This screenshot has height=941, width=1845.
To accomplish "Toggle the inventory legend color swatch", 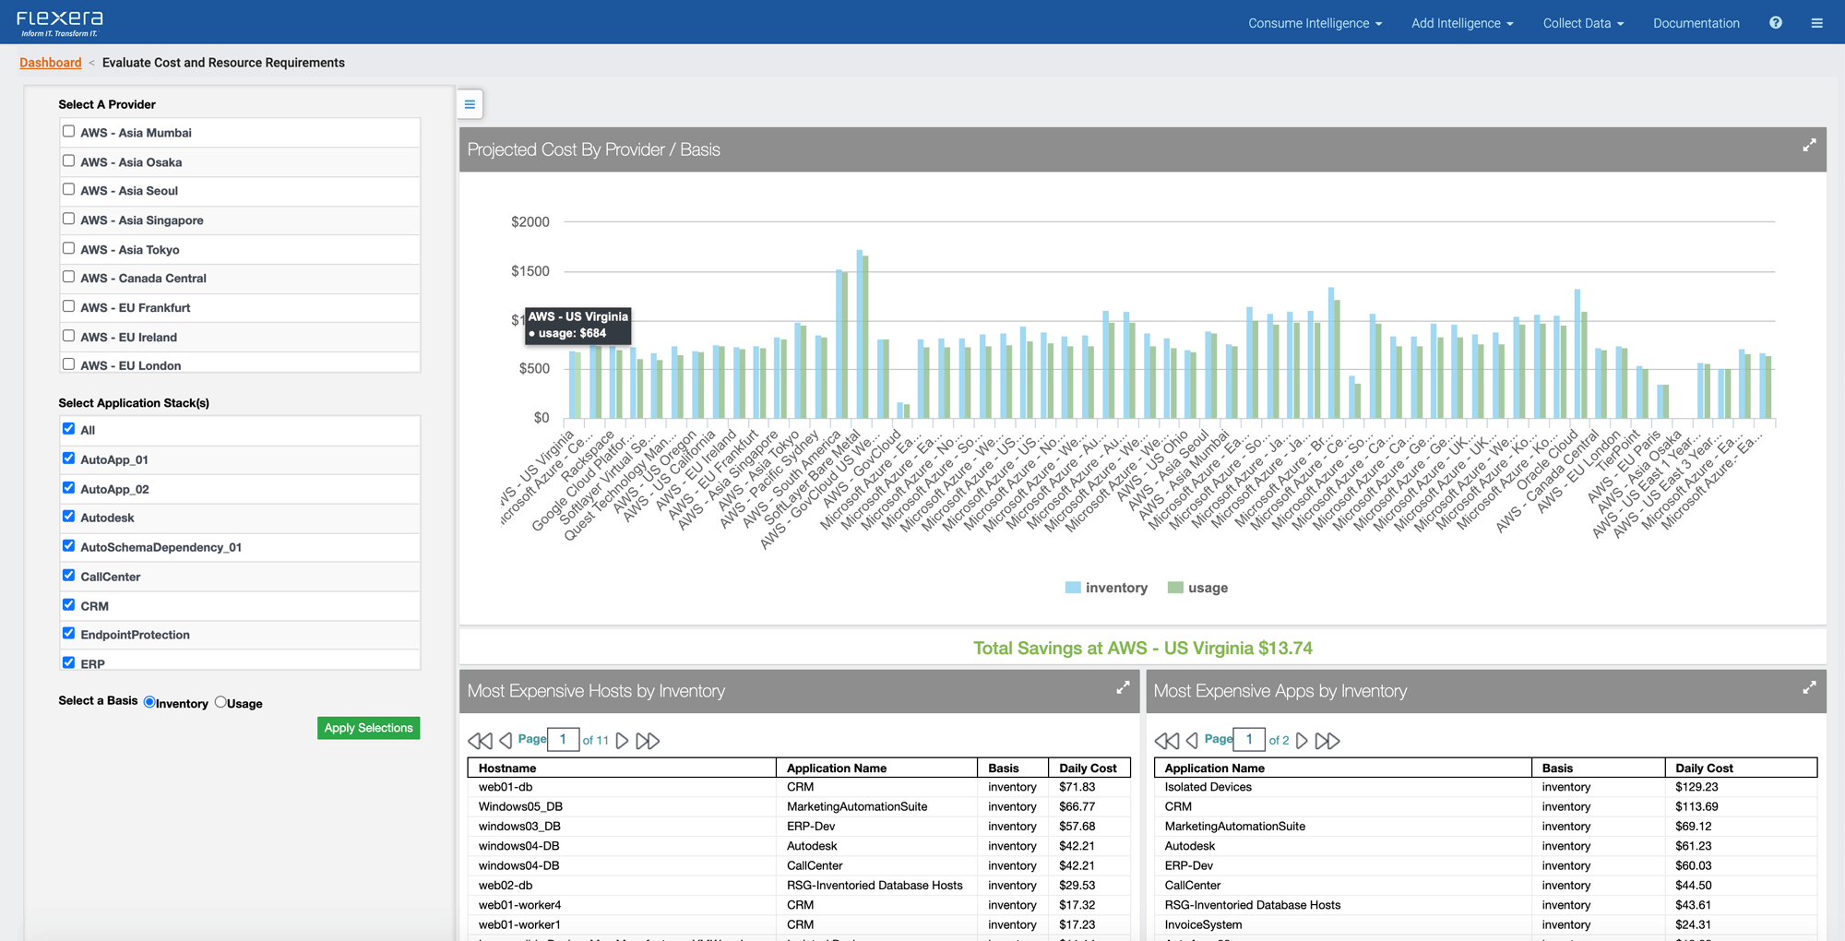I will tap(1073, 588).
